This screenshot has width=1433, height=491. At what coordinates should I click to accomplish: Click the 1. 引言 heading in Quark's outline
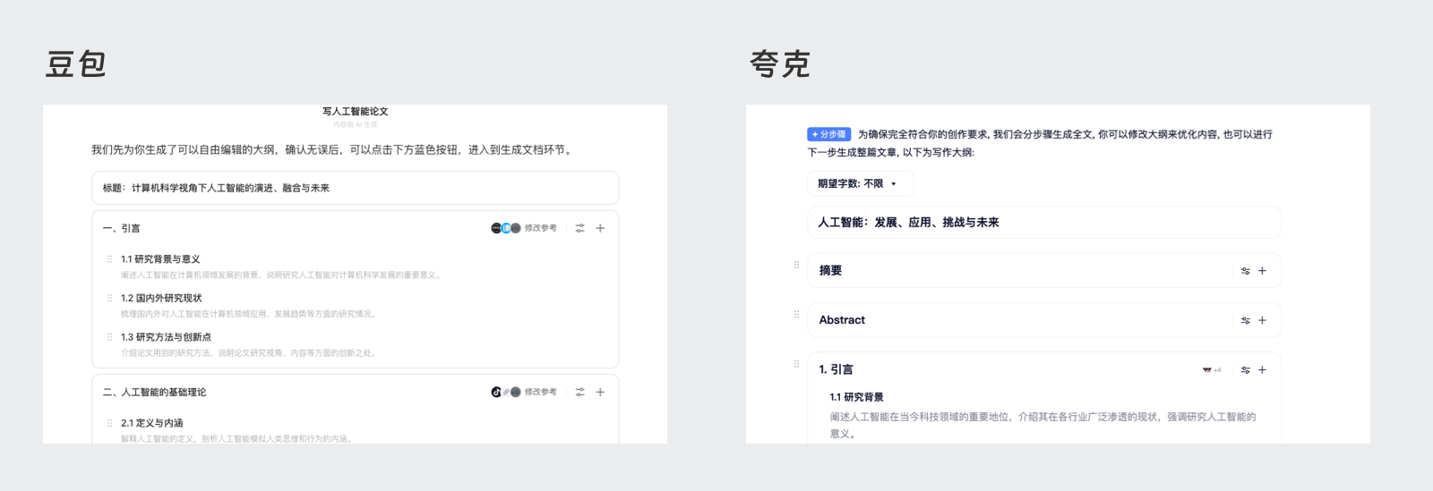point(836,369)
